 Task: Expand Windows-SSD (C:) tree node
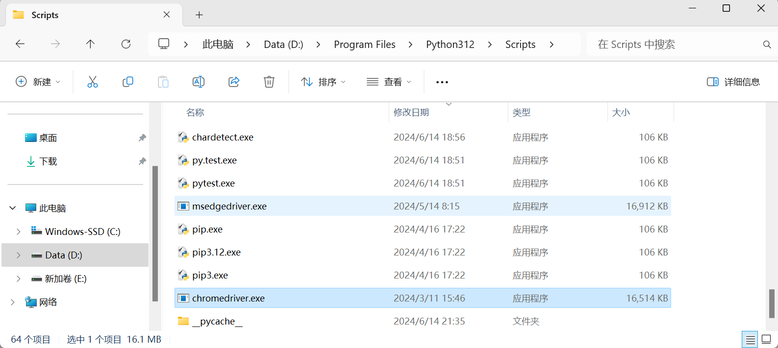pos(18,232)
